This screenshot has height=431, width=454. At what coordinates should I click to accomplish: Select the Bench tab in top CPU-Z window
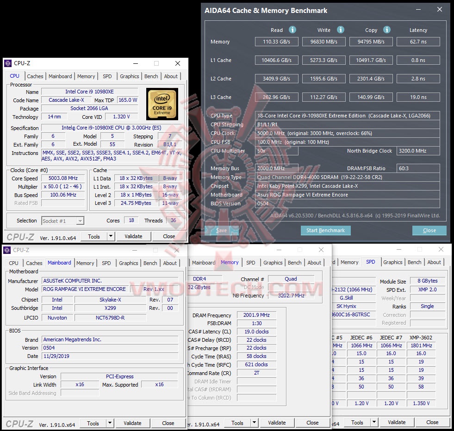coord(151,76)
